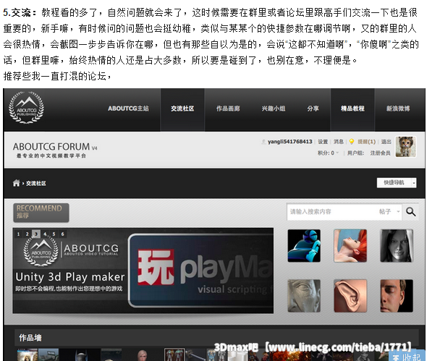Image resolution: width=440 pixels, height=361 pixels.
Task: Switch banner to slide 5
Action: tap(54, 234)
